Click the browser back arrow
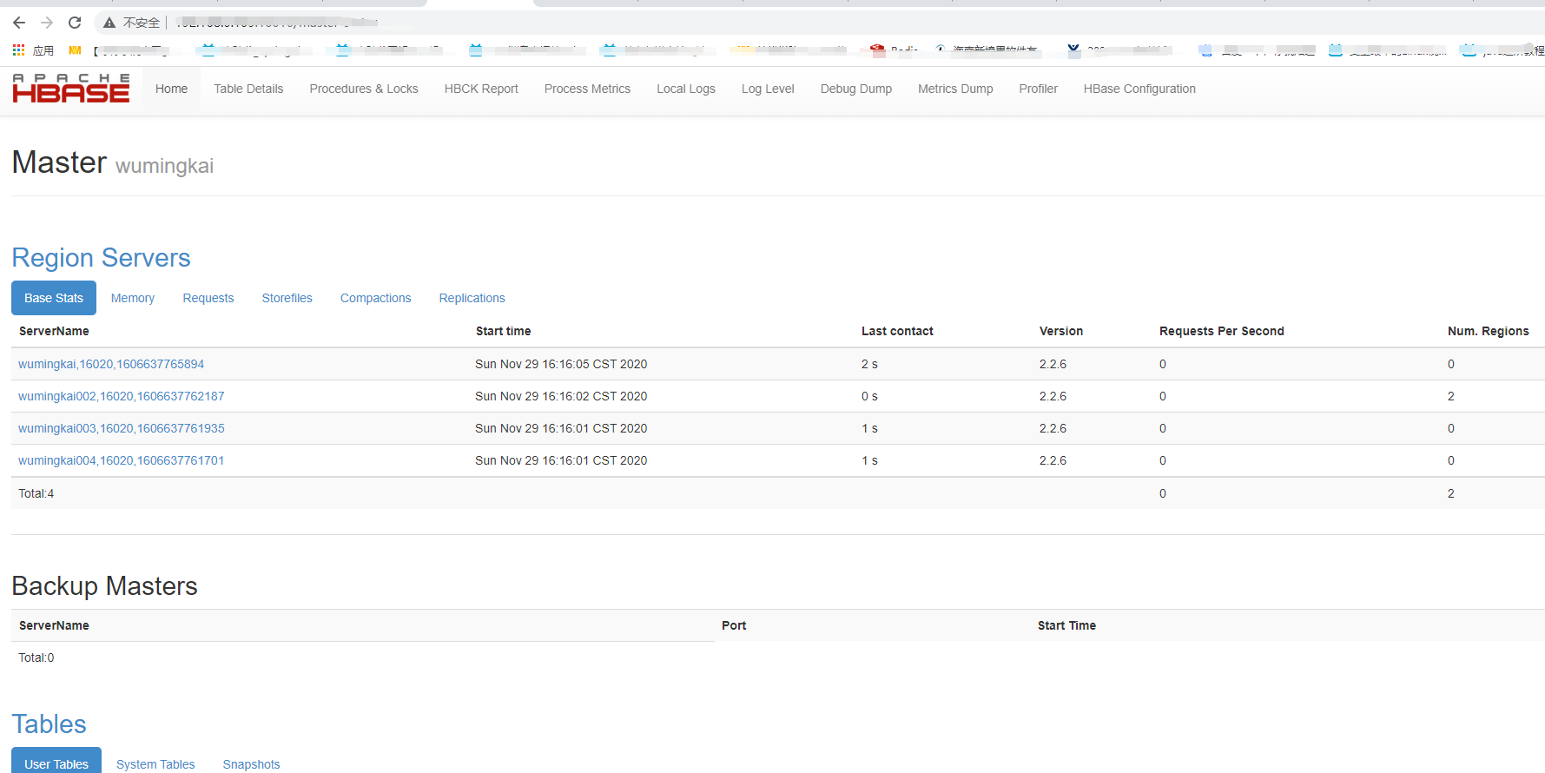Image resolution: width=1545 pixels, height=773 pixels. (x=19, y=23)
